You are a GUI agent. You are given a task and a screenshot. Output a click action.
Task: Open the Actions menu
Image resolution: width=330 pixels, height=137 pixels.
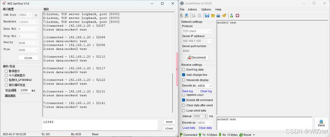[192, 9]
